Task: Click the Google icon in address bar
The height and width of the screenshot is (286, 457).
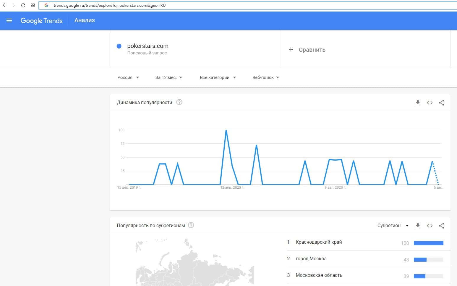Action: (46, 5)
